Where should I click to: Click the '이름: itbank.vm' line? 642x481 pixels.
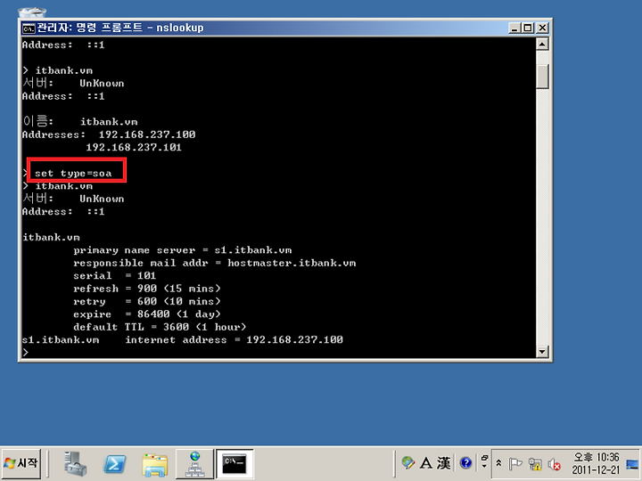click(80, 121)
